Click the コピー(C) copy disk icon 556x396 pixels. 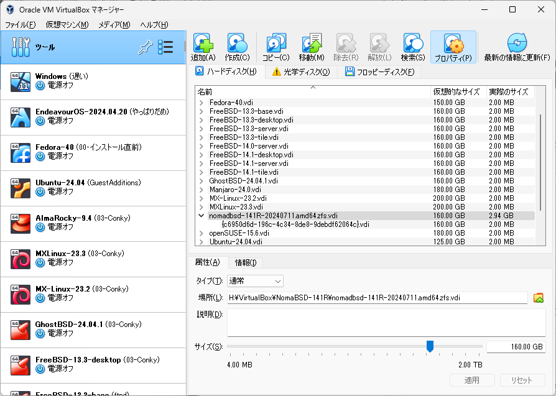276,44
